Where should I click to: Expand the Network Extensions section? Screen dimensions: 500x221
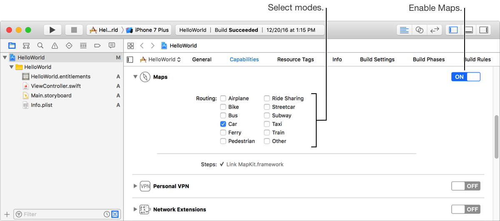[135, 209]
